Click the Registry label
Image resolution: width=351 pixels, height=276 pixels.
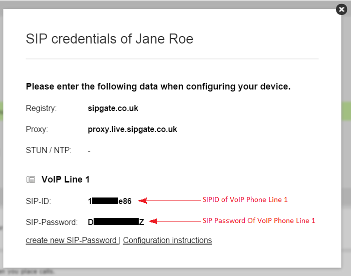click(x=41, y=108)
